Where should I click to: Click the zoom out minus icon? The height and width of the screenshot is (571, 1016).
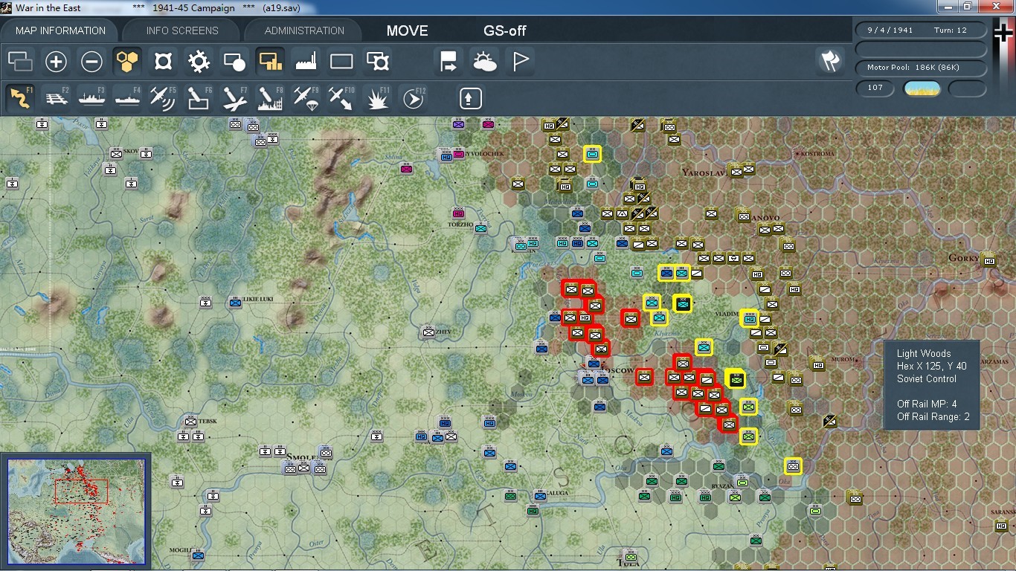tap(91, 62)
